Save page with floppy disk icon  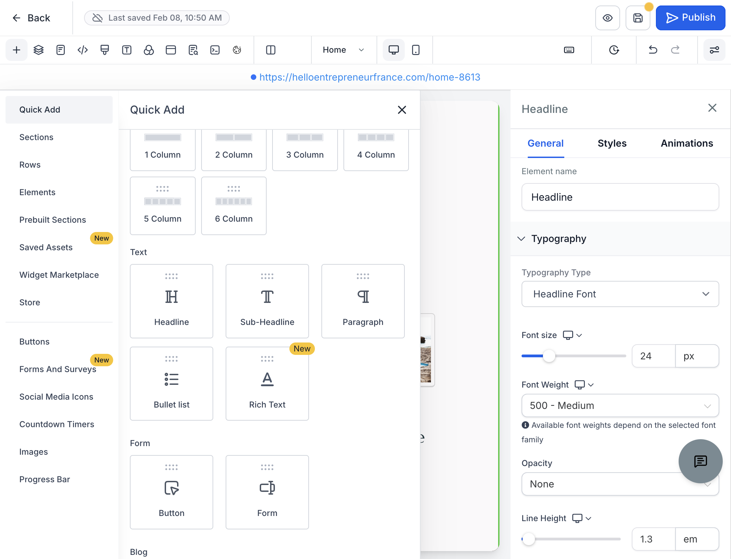pos(638,18)
